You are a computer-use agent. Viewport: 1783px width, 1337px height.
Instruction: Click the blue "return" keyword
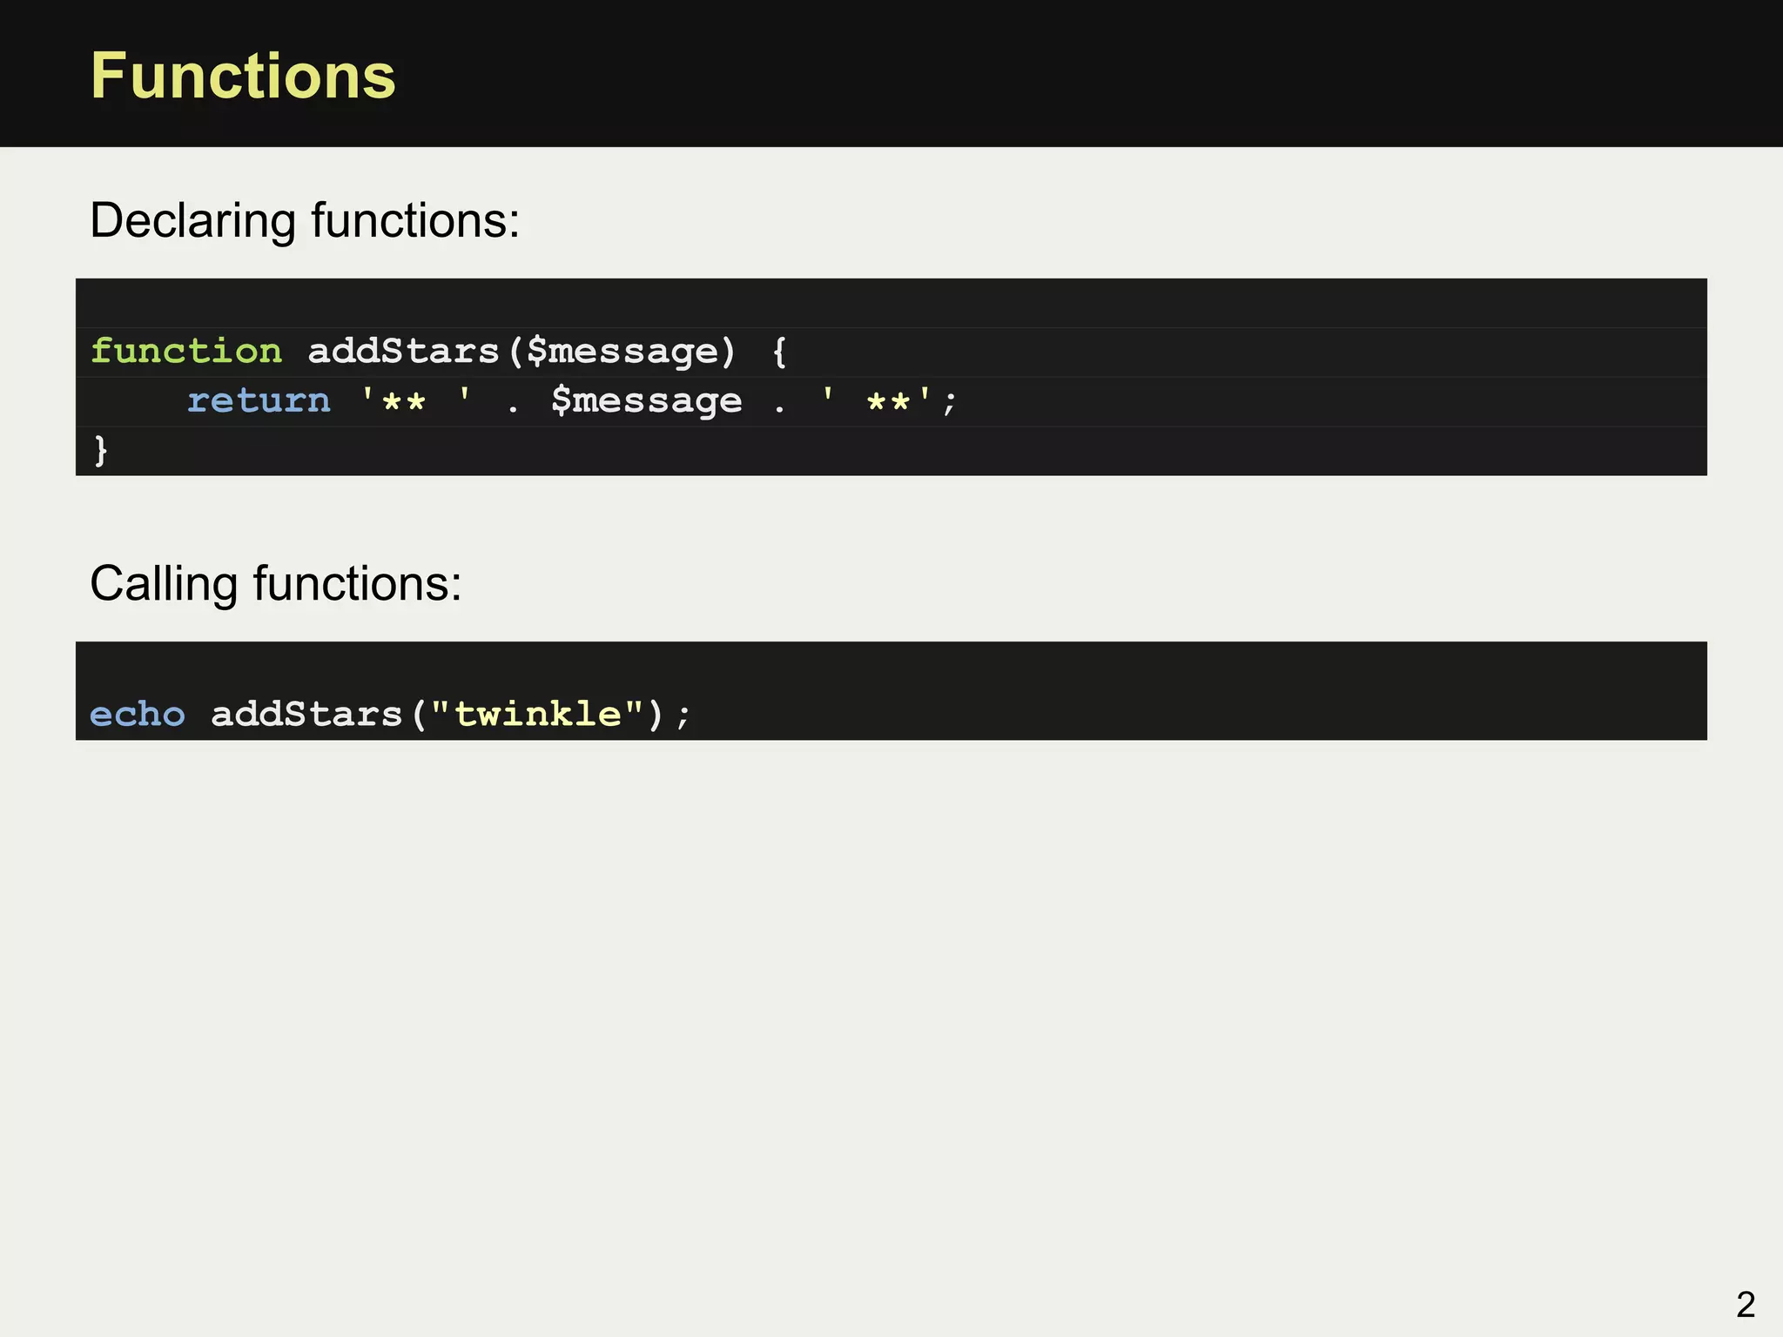[x=259, y=400]
